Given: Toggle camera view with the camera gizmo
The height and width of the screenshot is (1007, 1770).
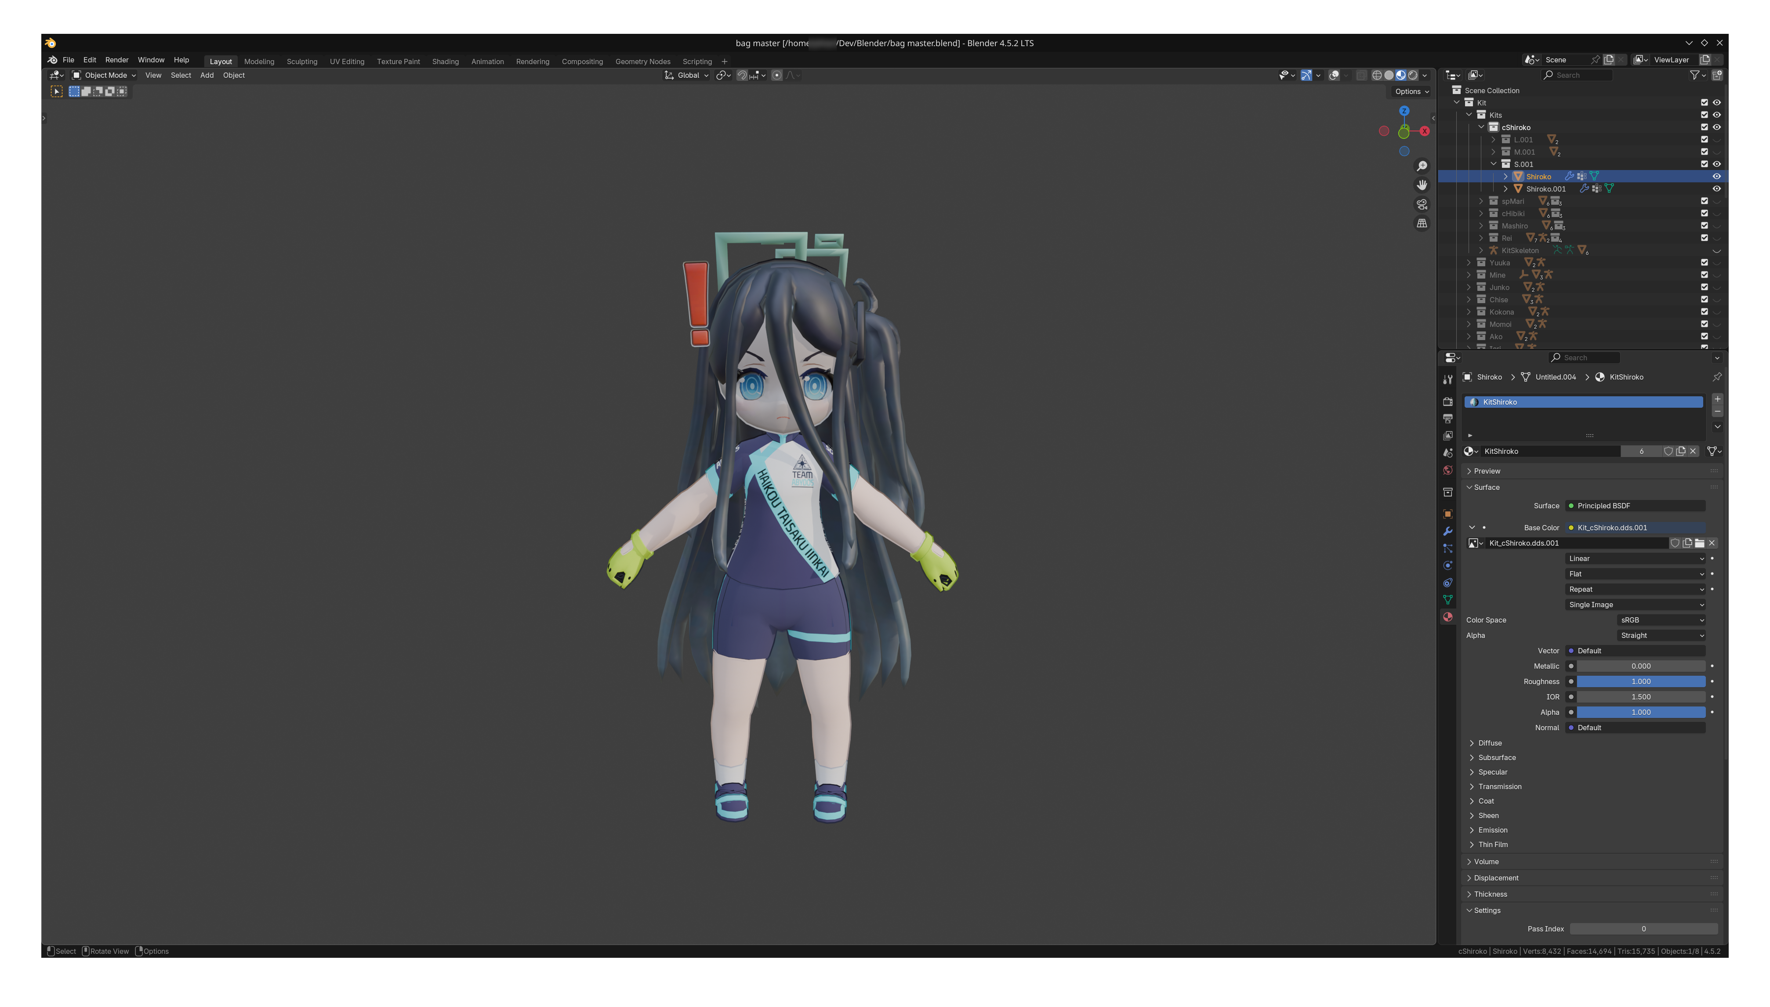Looking at the screenshot, I should (x=1422, y=204).
